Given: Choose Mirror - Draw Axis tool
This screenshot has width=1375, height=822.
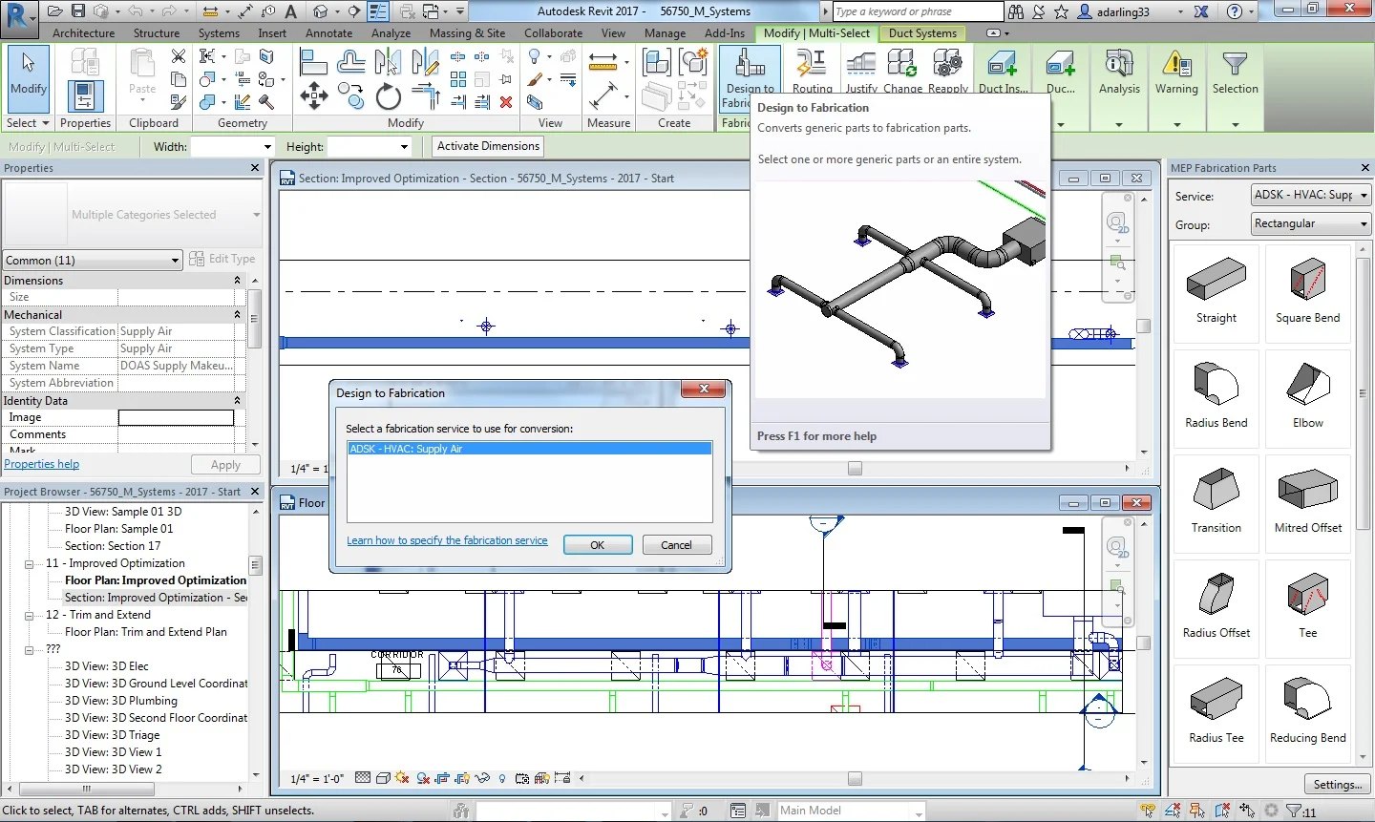Looking at the screenshot, I should pyautogui.click(x=425, y=62).
